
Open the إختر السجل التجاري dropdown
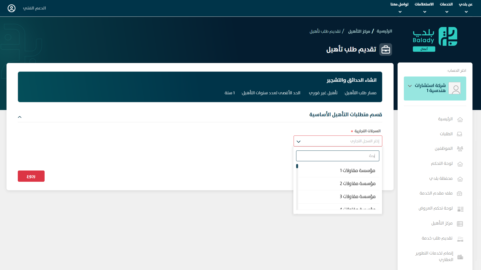click(x=338, y=141)
